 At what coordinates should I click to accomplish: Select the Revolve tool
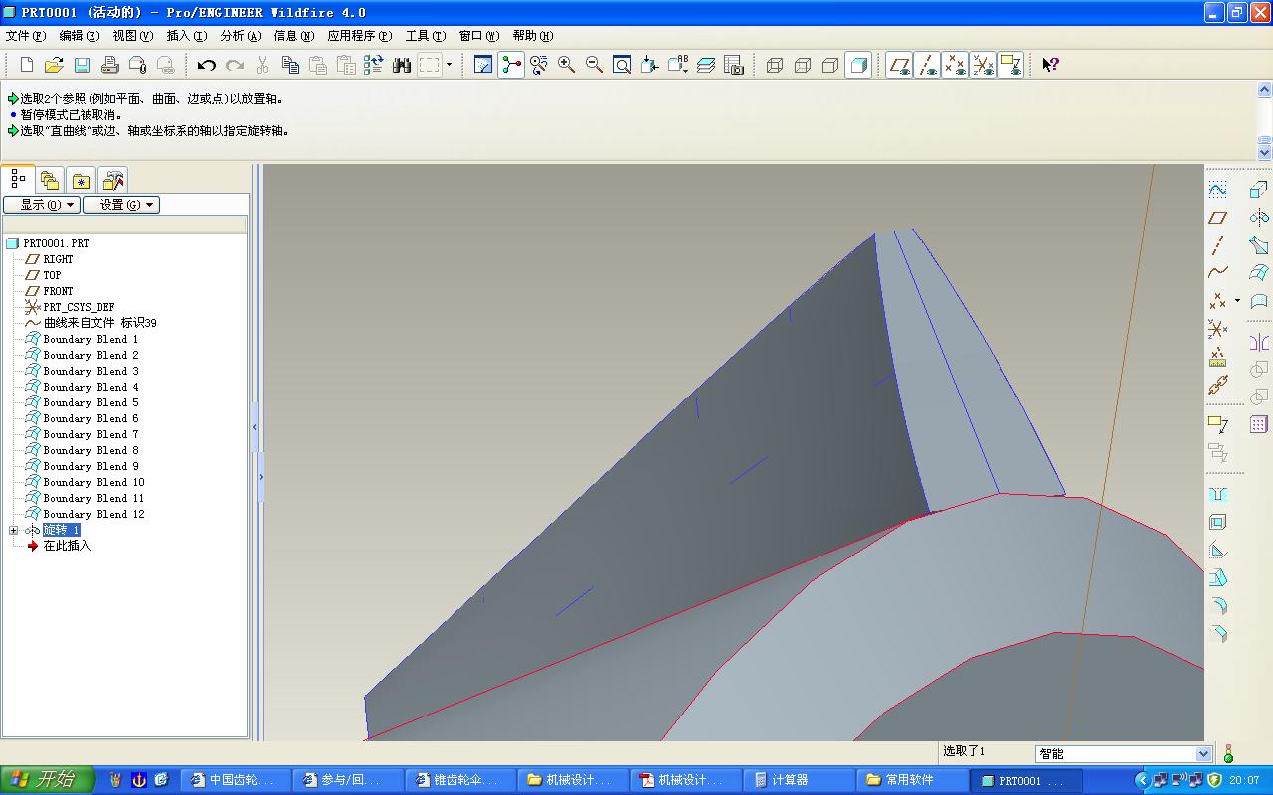[1259, 218]
